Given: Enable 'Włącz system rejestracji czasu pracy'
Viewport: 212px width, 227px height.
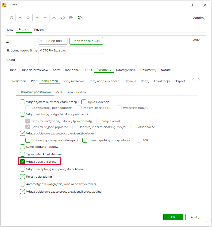Looking at the screenshot, I should coord(22,102).
